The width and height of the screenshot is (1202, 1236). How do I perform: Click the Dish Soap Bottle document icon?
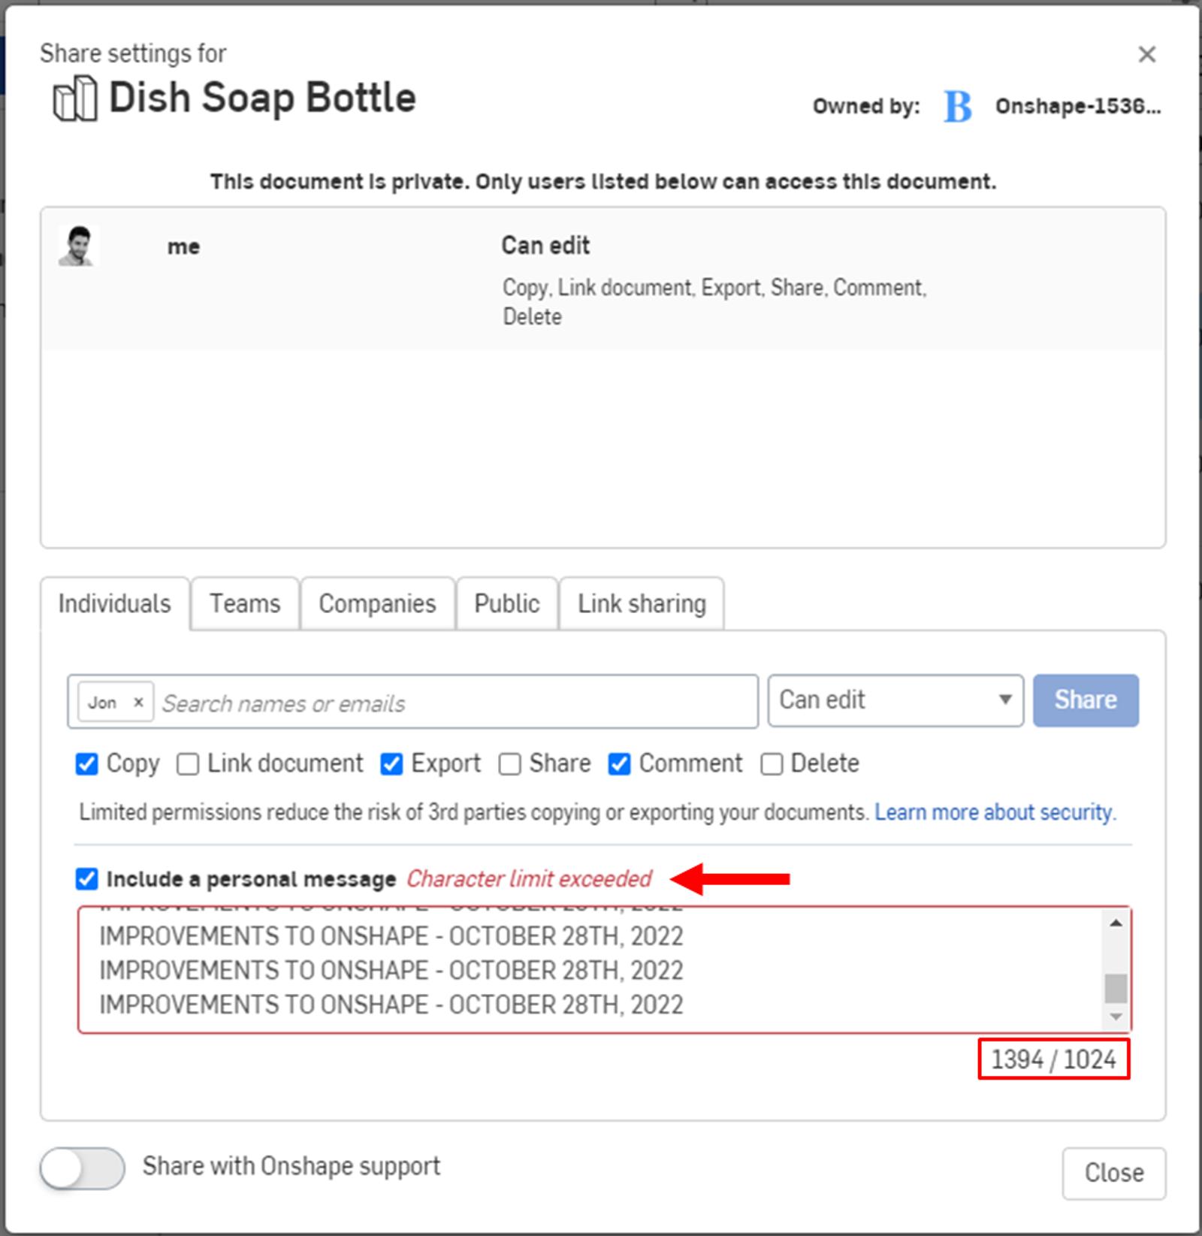point(74,99)
